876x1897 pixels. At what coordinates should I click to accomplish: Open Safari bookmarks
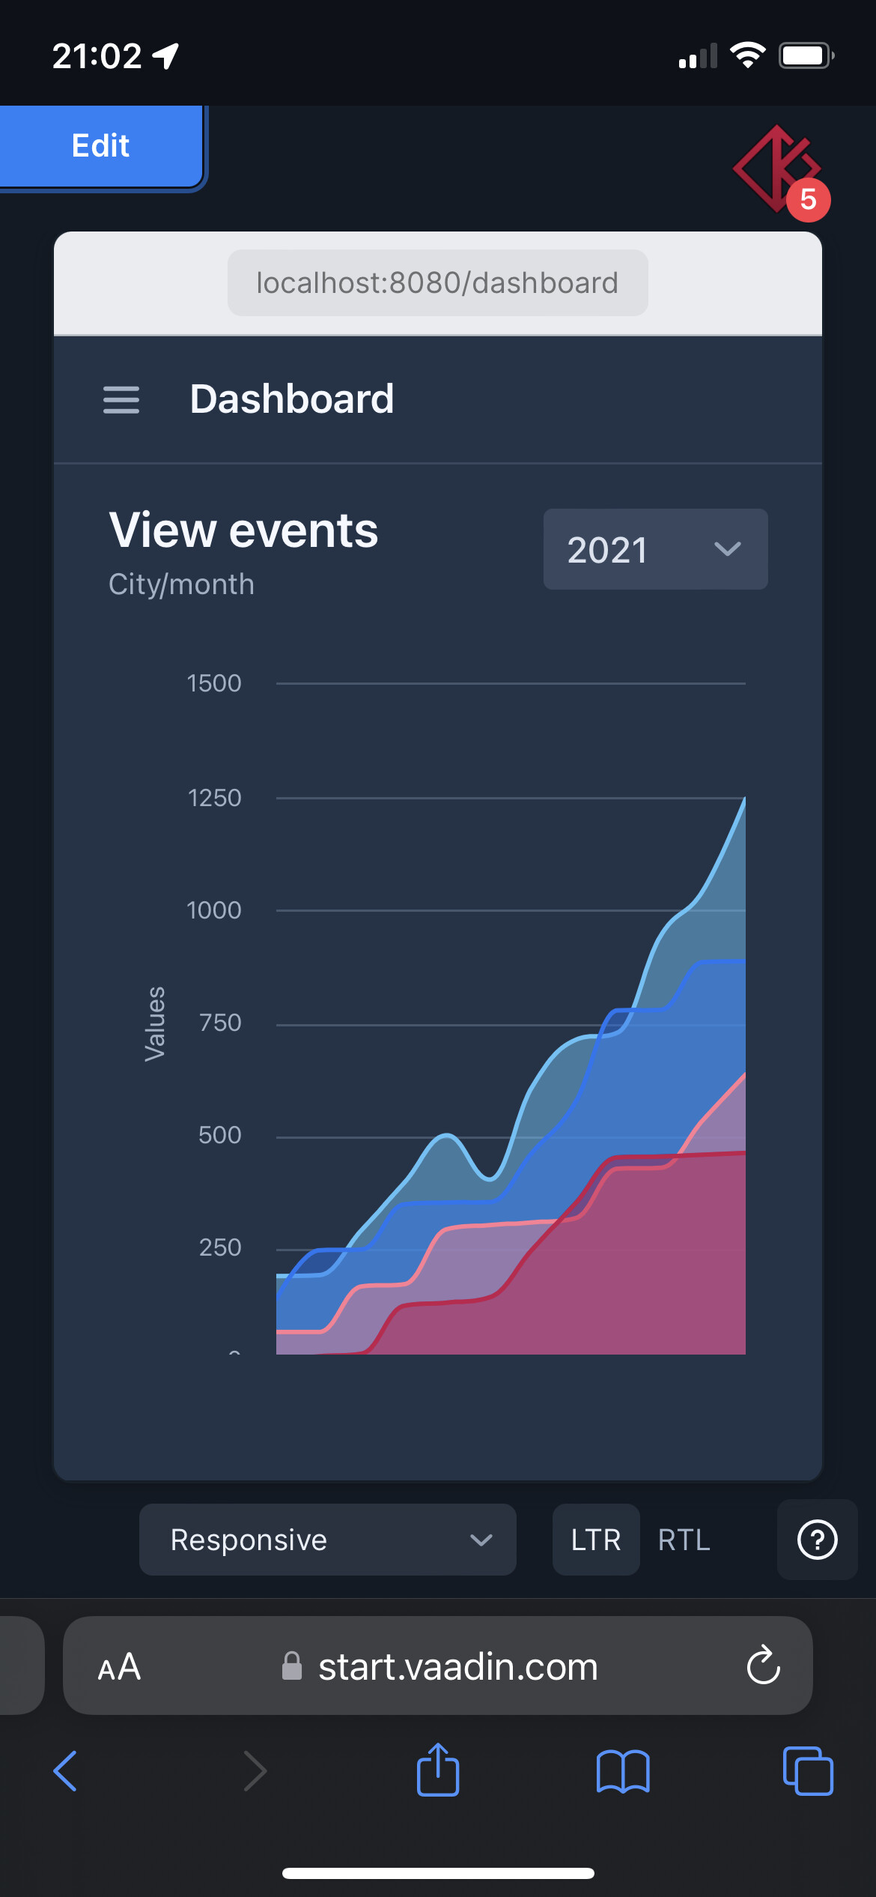coord(623,1771)
